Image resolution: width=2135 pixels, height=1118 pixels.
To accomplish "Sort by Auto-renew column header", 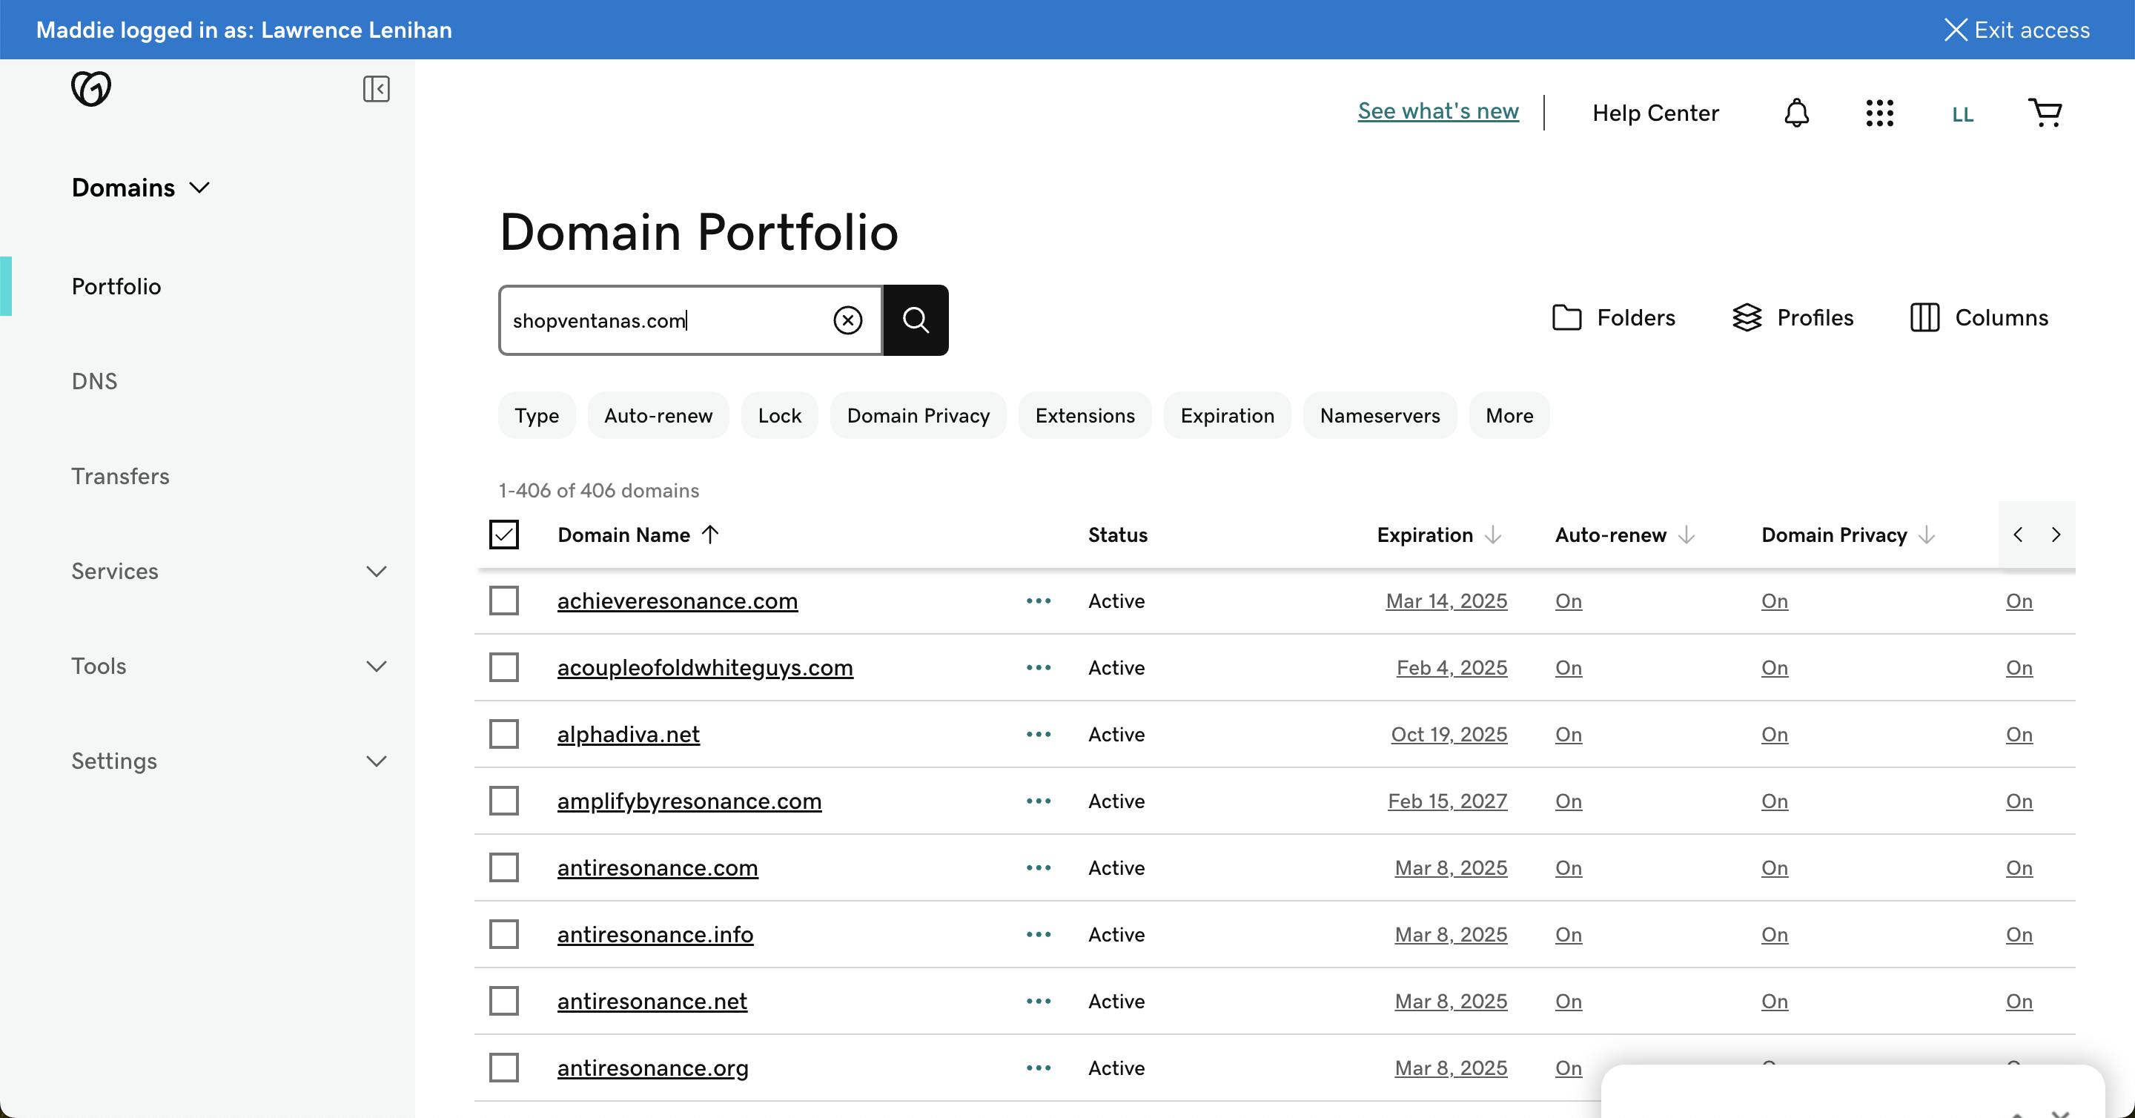I will (x=1624, y=535).
